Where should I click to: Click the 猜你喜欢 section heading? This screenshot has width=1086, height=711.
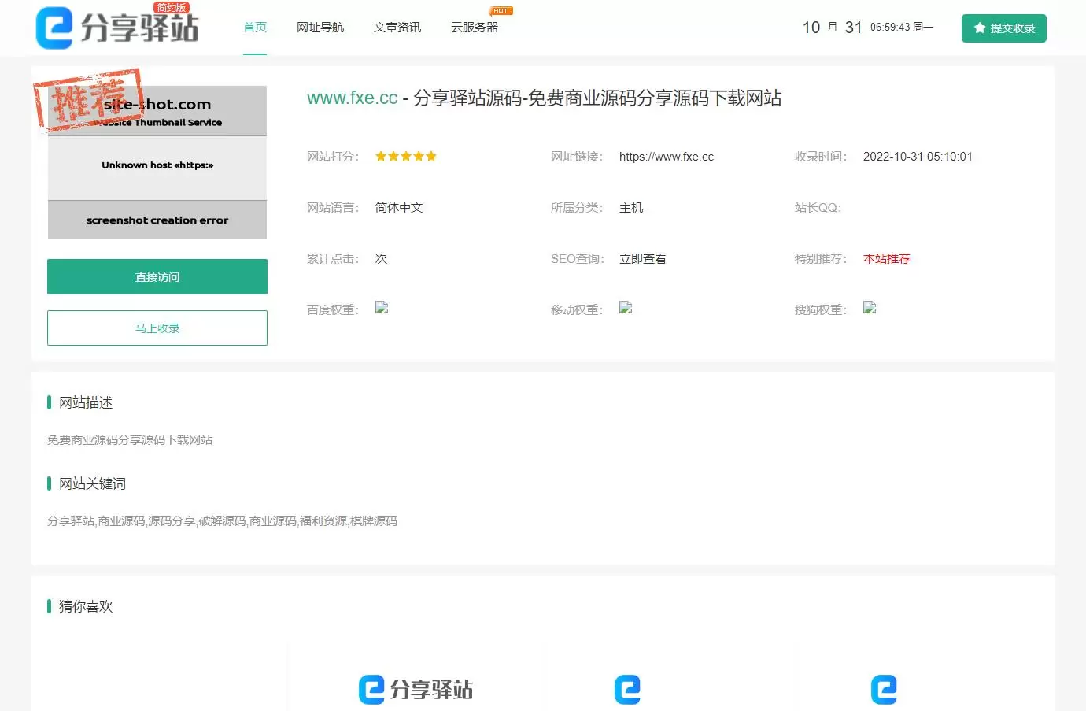pos(86,606)
